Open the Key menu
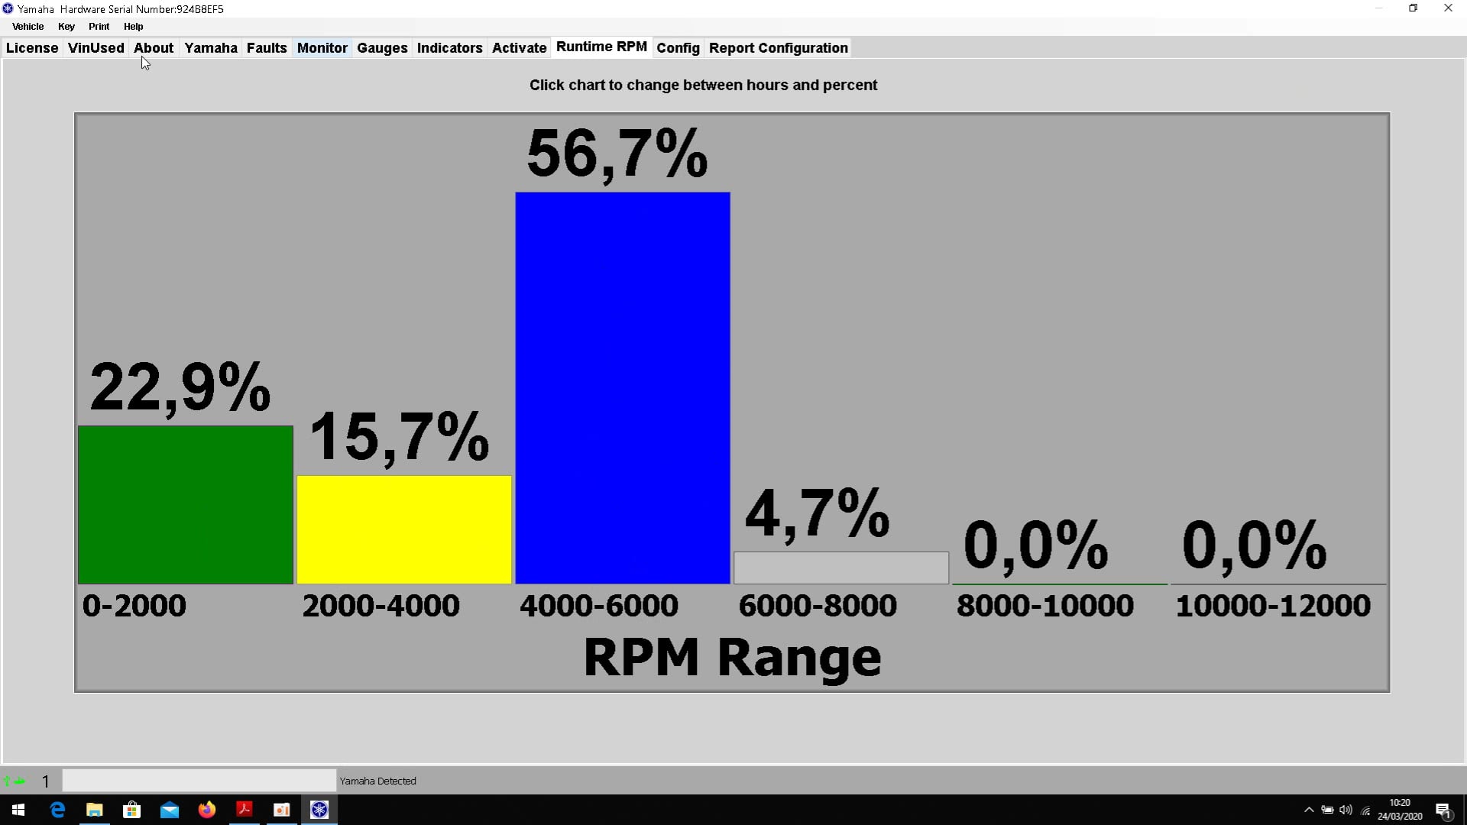The height and width of the screenshot is (825, 1467). click(x=66, y=26)
